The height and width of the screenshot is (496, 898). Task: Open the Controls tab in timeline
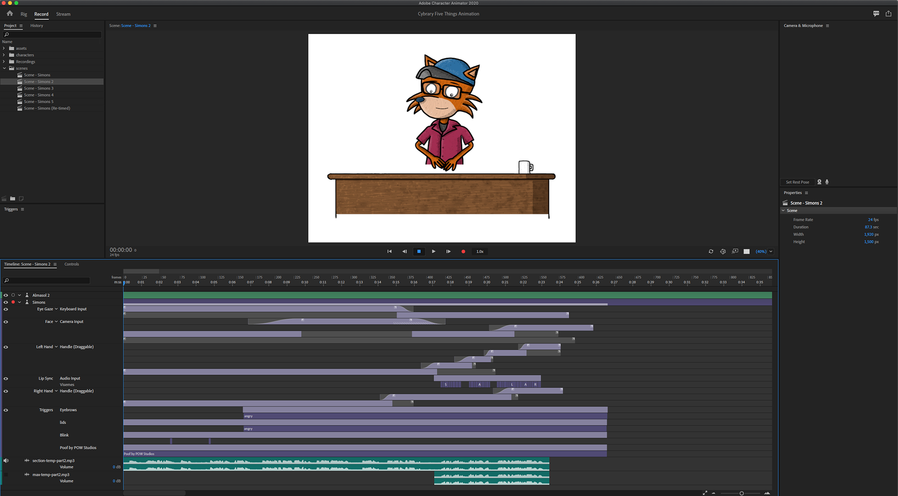coord(72,264)
